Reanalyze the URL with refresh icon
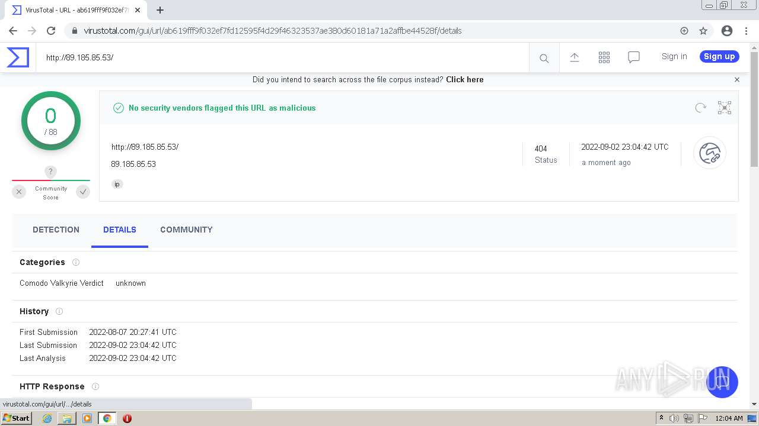Viewport: 759px width, 426px height. [701, 108]
